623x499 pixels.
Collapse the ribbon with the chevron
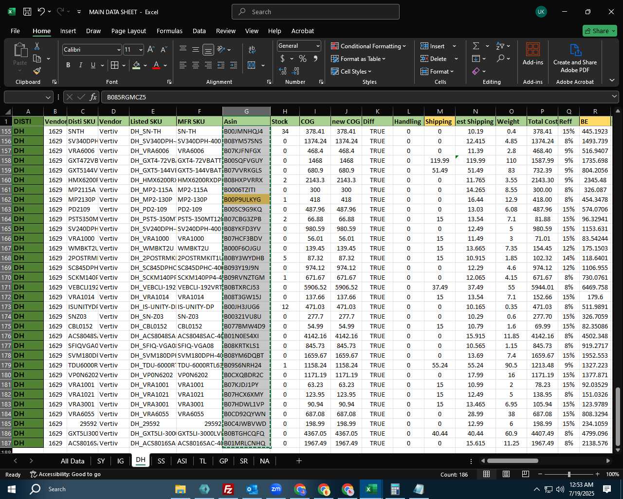(x=612, y=80)
